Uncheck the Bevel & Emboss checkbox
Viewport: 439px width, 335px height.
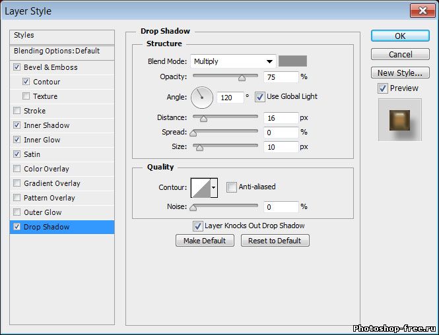pyautogui.click(x=17, y=67)
